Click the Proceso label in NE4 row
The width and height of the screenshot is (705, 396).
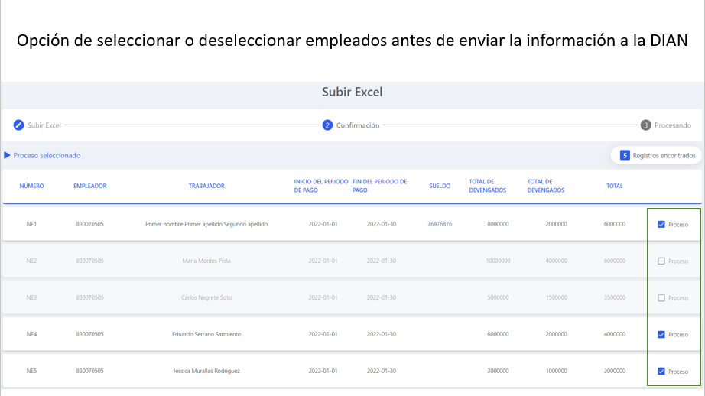click(x=678, y=334)
